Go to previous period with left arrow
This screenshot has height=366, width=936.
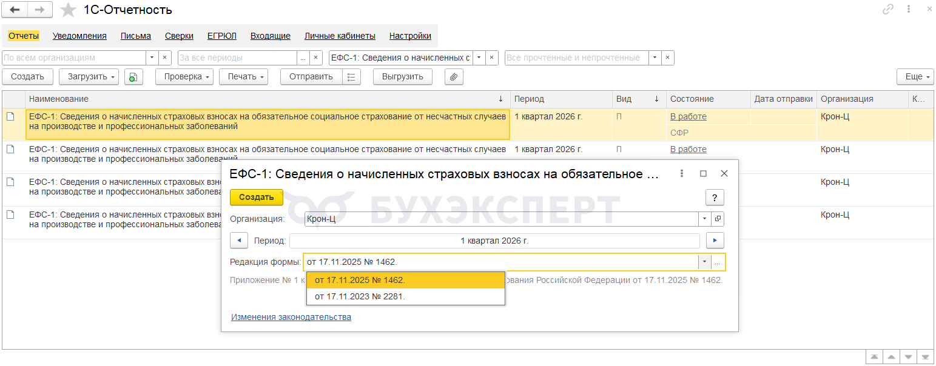[x=239, y=241]
